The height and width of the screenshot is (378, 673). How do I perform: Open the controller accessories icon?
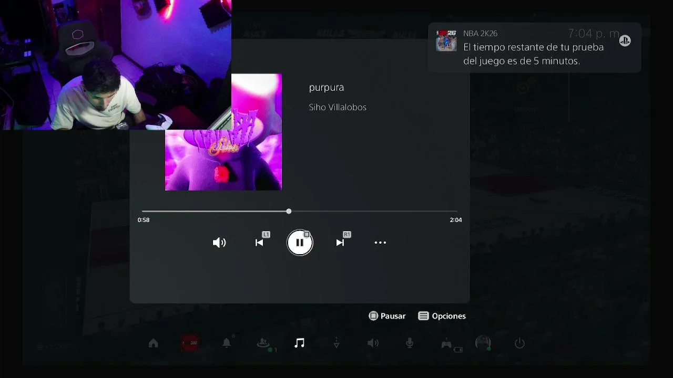tap(446, 344)
